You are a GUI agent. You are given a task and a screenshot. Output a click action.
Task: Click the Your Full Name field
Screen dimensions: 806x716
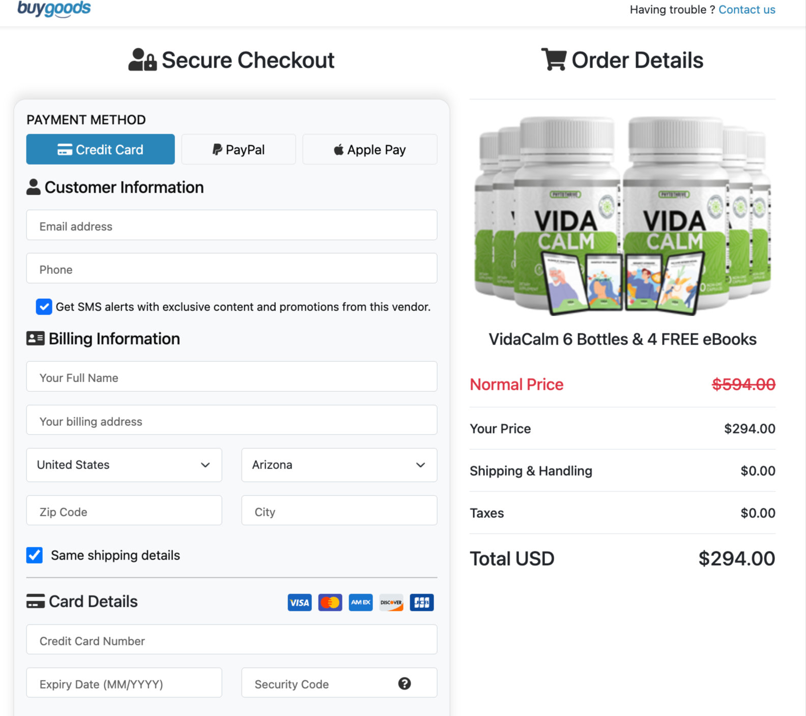pyautogui.click(x=232, y=377)
